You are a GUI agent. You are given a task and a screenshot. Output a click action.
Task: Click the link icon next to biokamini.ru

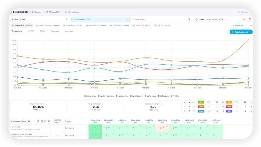click(30, 12)
